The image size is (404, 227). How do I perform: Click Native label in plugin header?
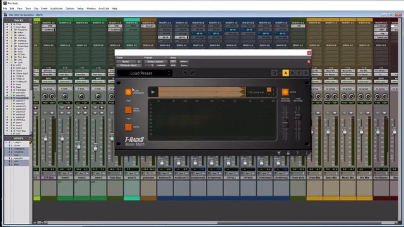(x=184, y=66)
